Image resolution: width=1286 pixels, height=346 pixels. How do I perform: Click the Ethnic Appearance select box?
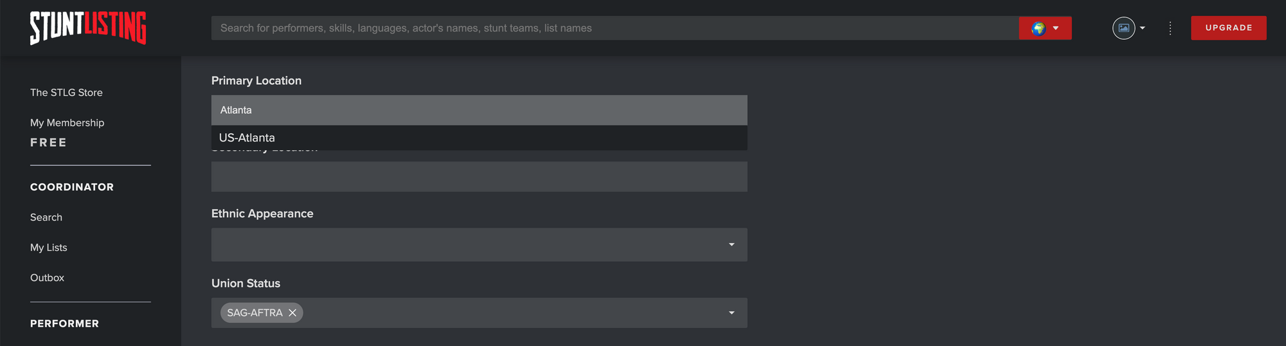point(479,244)
